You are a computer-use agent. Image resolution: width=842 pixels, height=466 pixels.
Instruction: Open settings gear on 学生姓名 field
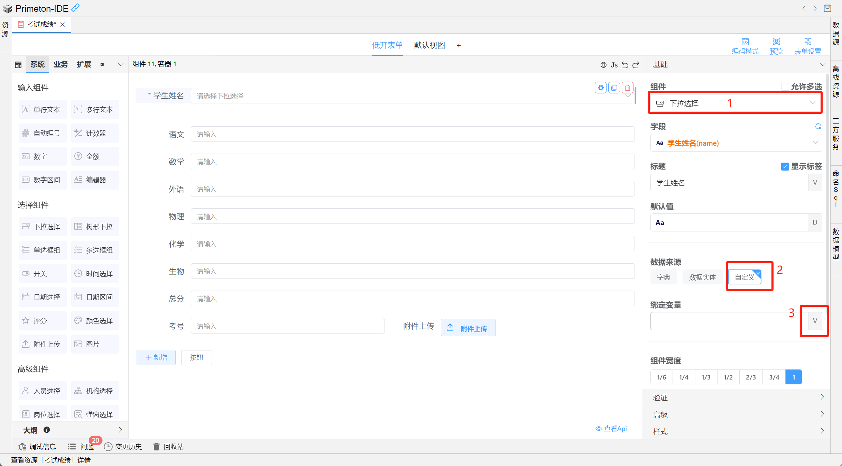coord(601,88)
